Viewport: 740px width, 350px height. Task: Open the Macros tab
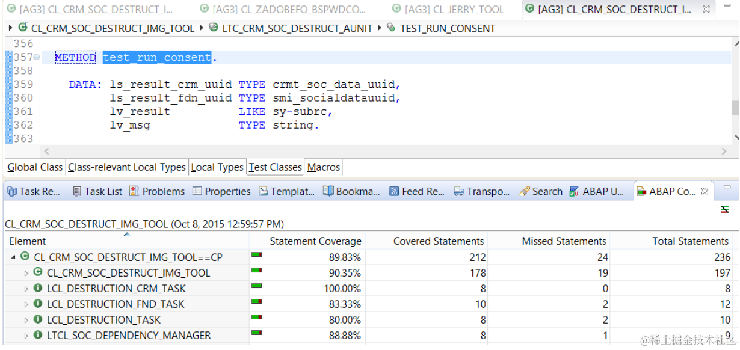point(324,167)
